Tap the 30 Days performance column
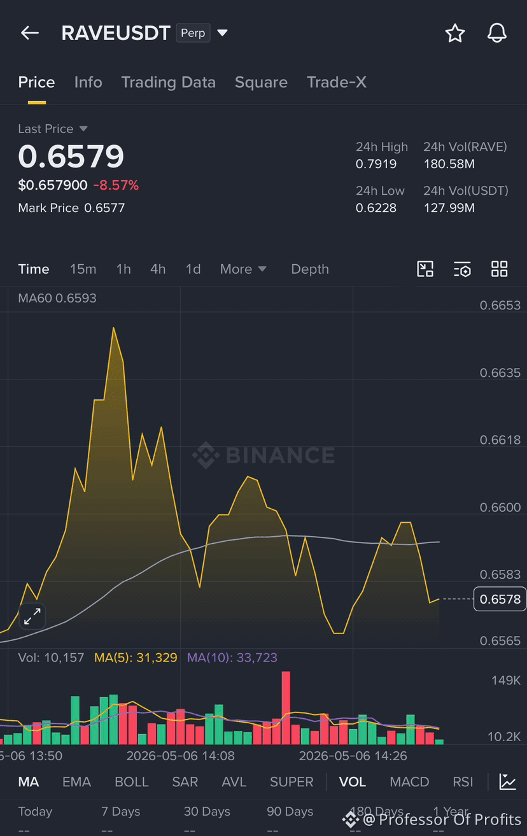The height and width of the screenshot is (836, 527). point(207,820)
